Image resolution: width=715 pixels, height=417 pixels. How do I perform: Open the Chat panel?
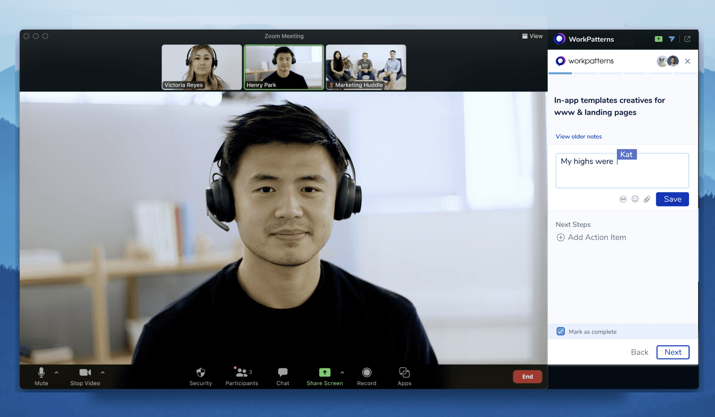[283, 376]
